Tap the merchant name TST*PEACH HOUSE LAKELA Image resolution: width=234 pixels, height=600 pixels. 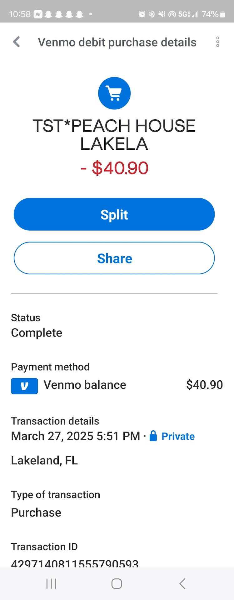coord(114,135)
